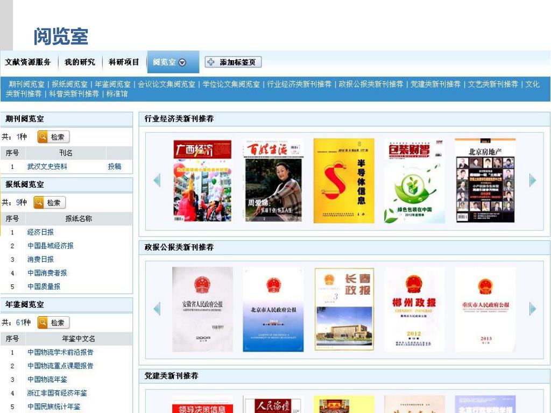This screenshot has height=413, width=551.
Task: Open 长春政报 cover
Action: (x=344, y=309)
